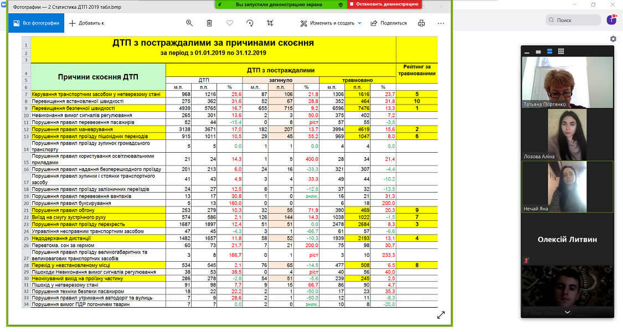Click the shield icon in the sharing bar
623x332 pixels.
(341, 4)
